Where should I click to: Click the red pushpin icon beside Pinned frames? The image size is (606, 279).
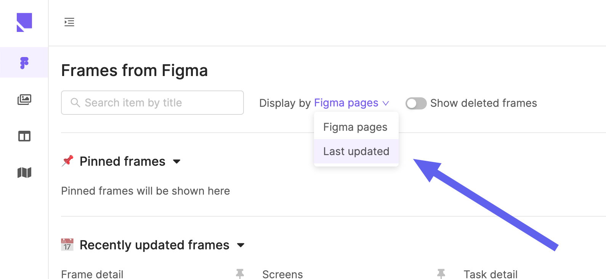[67, 161]
